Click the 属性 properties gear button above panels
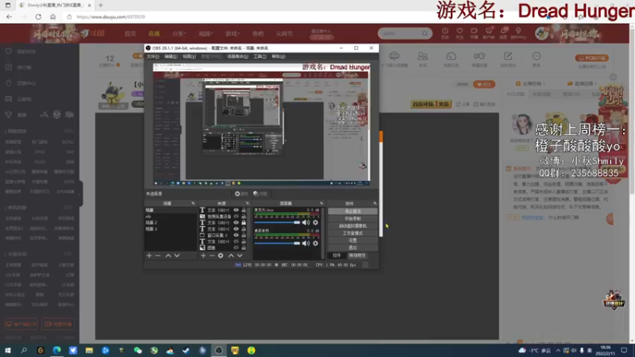The image size is (635, 357). click(241, 194)
